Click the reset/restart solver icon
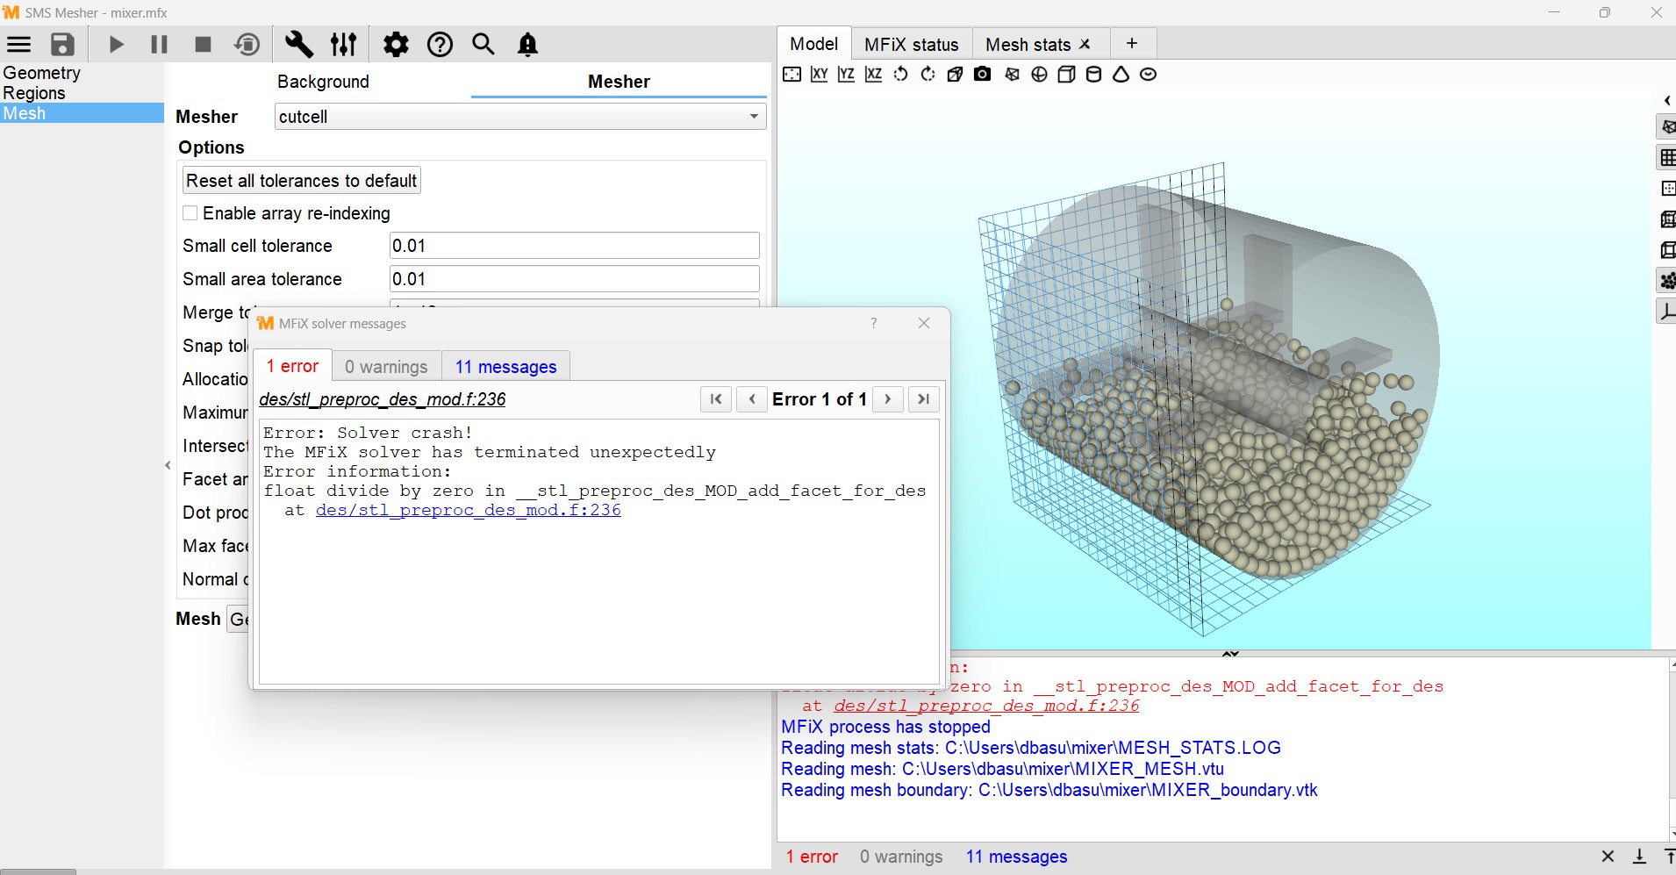This screenshot has height=875, width=1676. coord(247,45)
